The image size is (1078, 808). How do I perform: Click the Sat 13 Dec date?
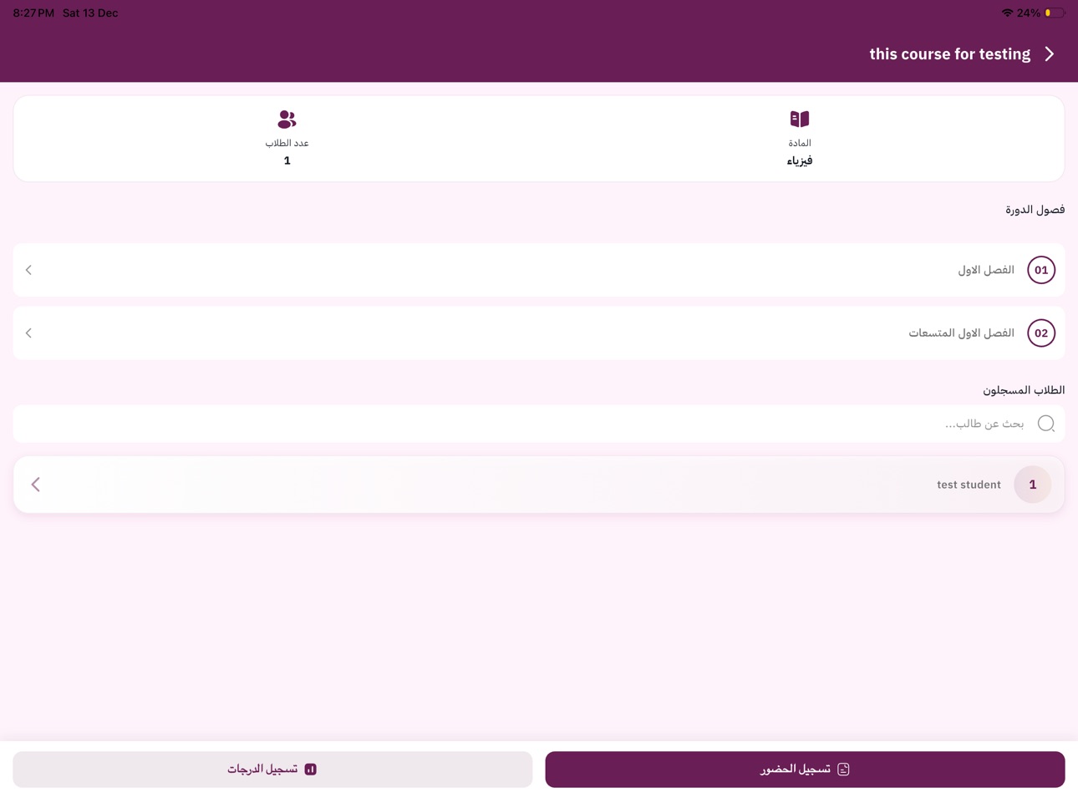point(90,13)
